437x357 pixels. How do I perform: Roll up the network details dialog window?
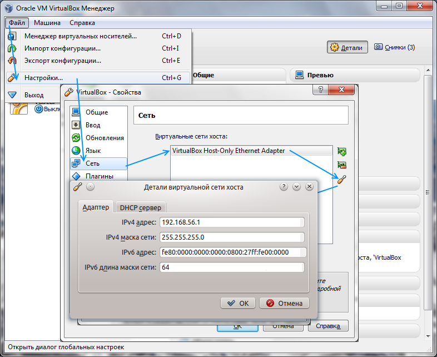(x=296, y=187)
